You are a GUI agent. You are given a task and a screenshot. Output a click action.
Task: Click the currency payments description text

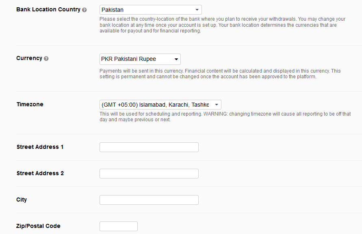[x=220, y=74]
